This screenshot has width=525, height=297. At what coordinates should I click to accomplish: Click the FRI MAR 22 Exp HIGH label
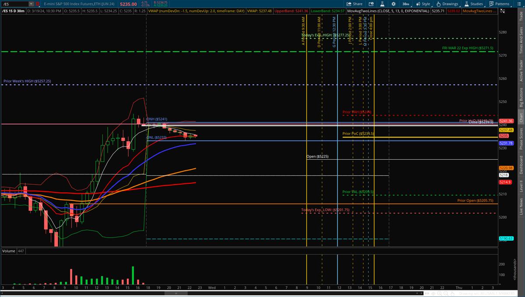pyautogui.click(x=468, y=48)
